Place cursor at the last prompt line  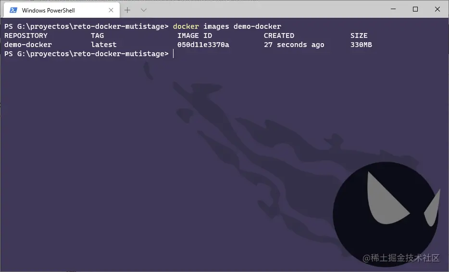click(174, 54)
